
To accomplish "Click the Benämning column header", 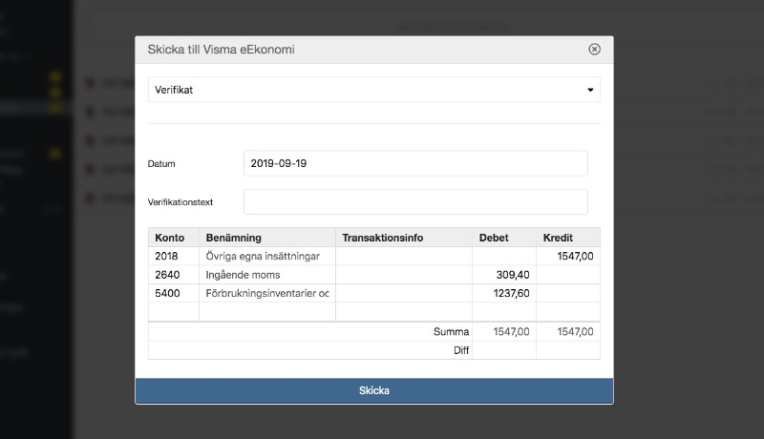I will (267, 238).
